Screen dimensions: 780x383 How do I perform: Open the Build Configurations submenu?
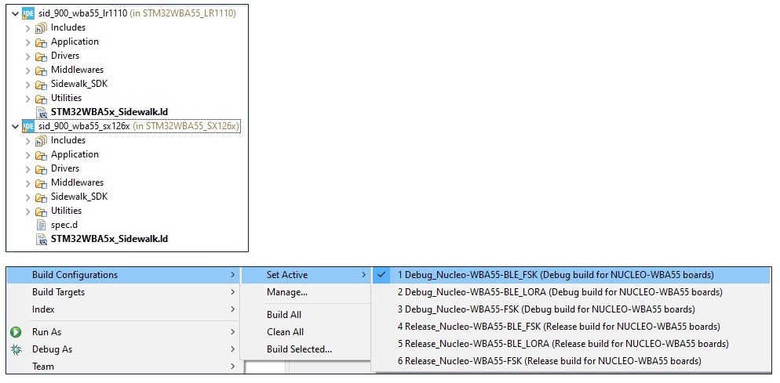[124, 275]
